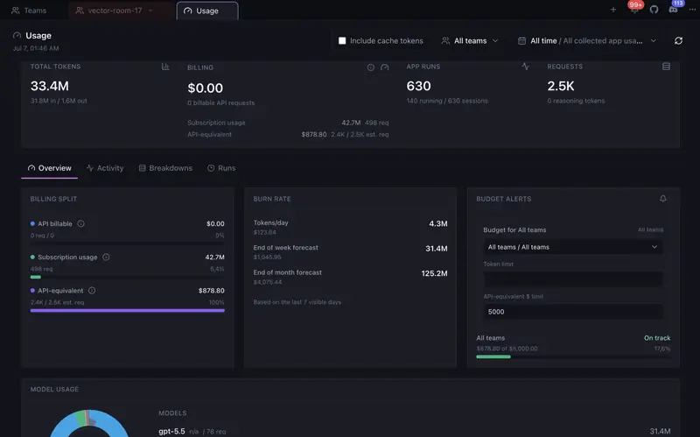Click the plus icon in the top bar
Image resolution: width=700 pixels, height=437 pixels.
click(613, 10)
